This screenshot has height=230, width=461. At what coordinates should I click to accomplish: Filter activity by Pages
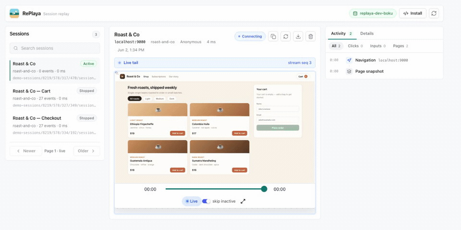(400, 46)
